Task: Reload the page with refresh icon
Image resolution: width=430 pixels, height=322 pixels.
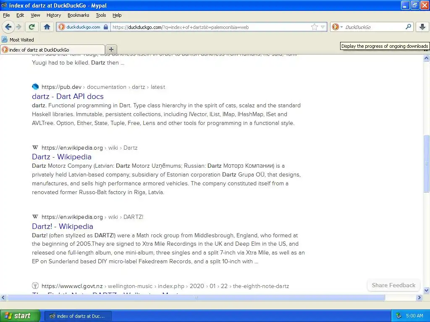Action: point(31,27)
